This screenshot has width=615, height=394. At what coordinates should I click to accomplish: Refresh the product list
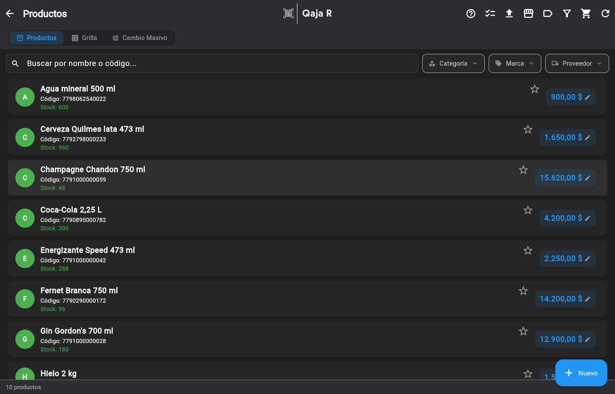pyautogui.click(x=605, y=14)
